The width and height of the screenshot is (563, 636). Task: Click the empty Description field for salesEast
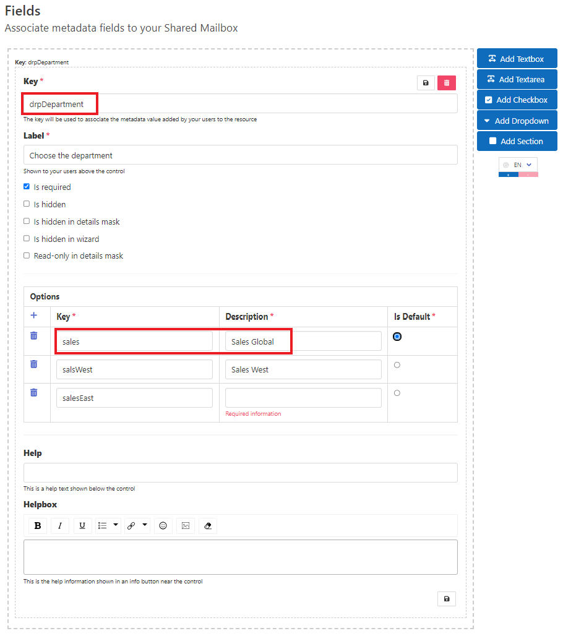303,398
